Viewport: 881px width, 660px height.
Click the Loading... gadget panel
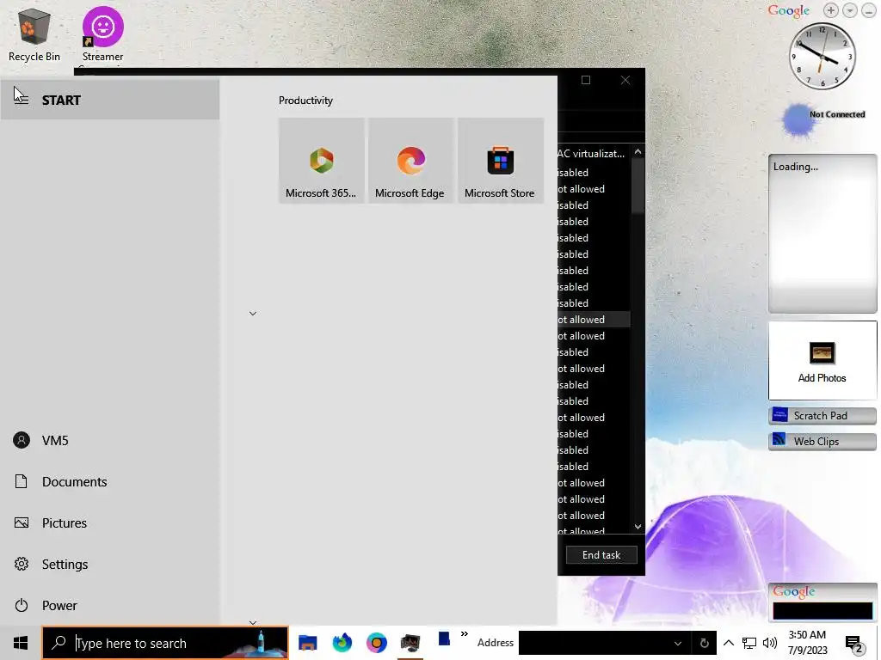coord(822,234)
